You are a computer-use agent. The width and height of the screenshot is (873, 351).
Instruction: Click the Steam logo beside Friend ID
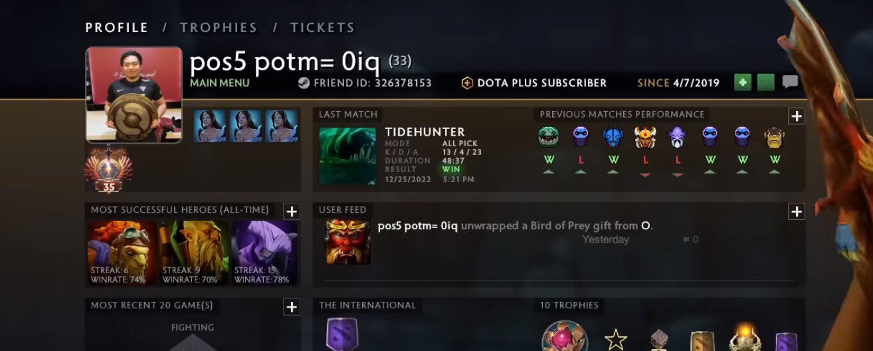(303, 83)
